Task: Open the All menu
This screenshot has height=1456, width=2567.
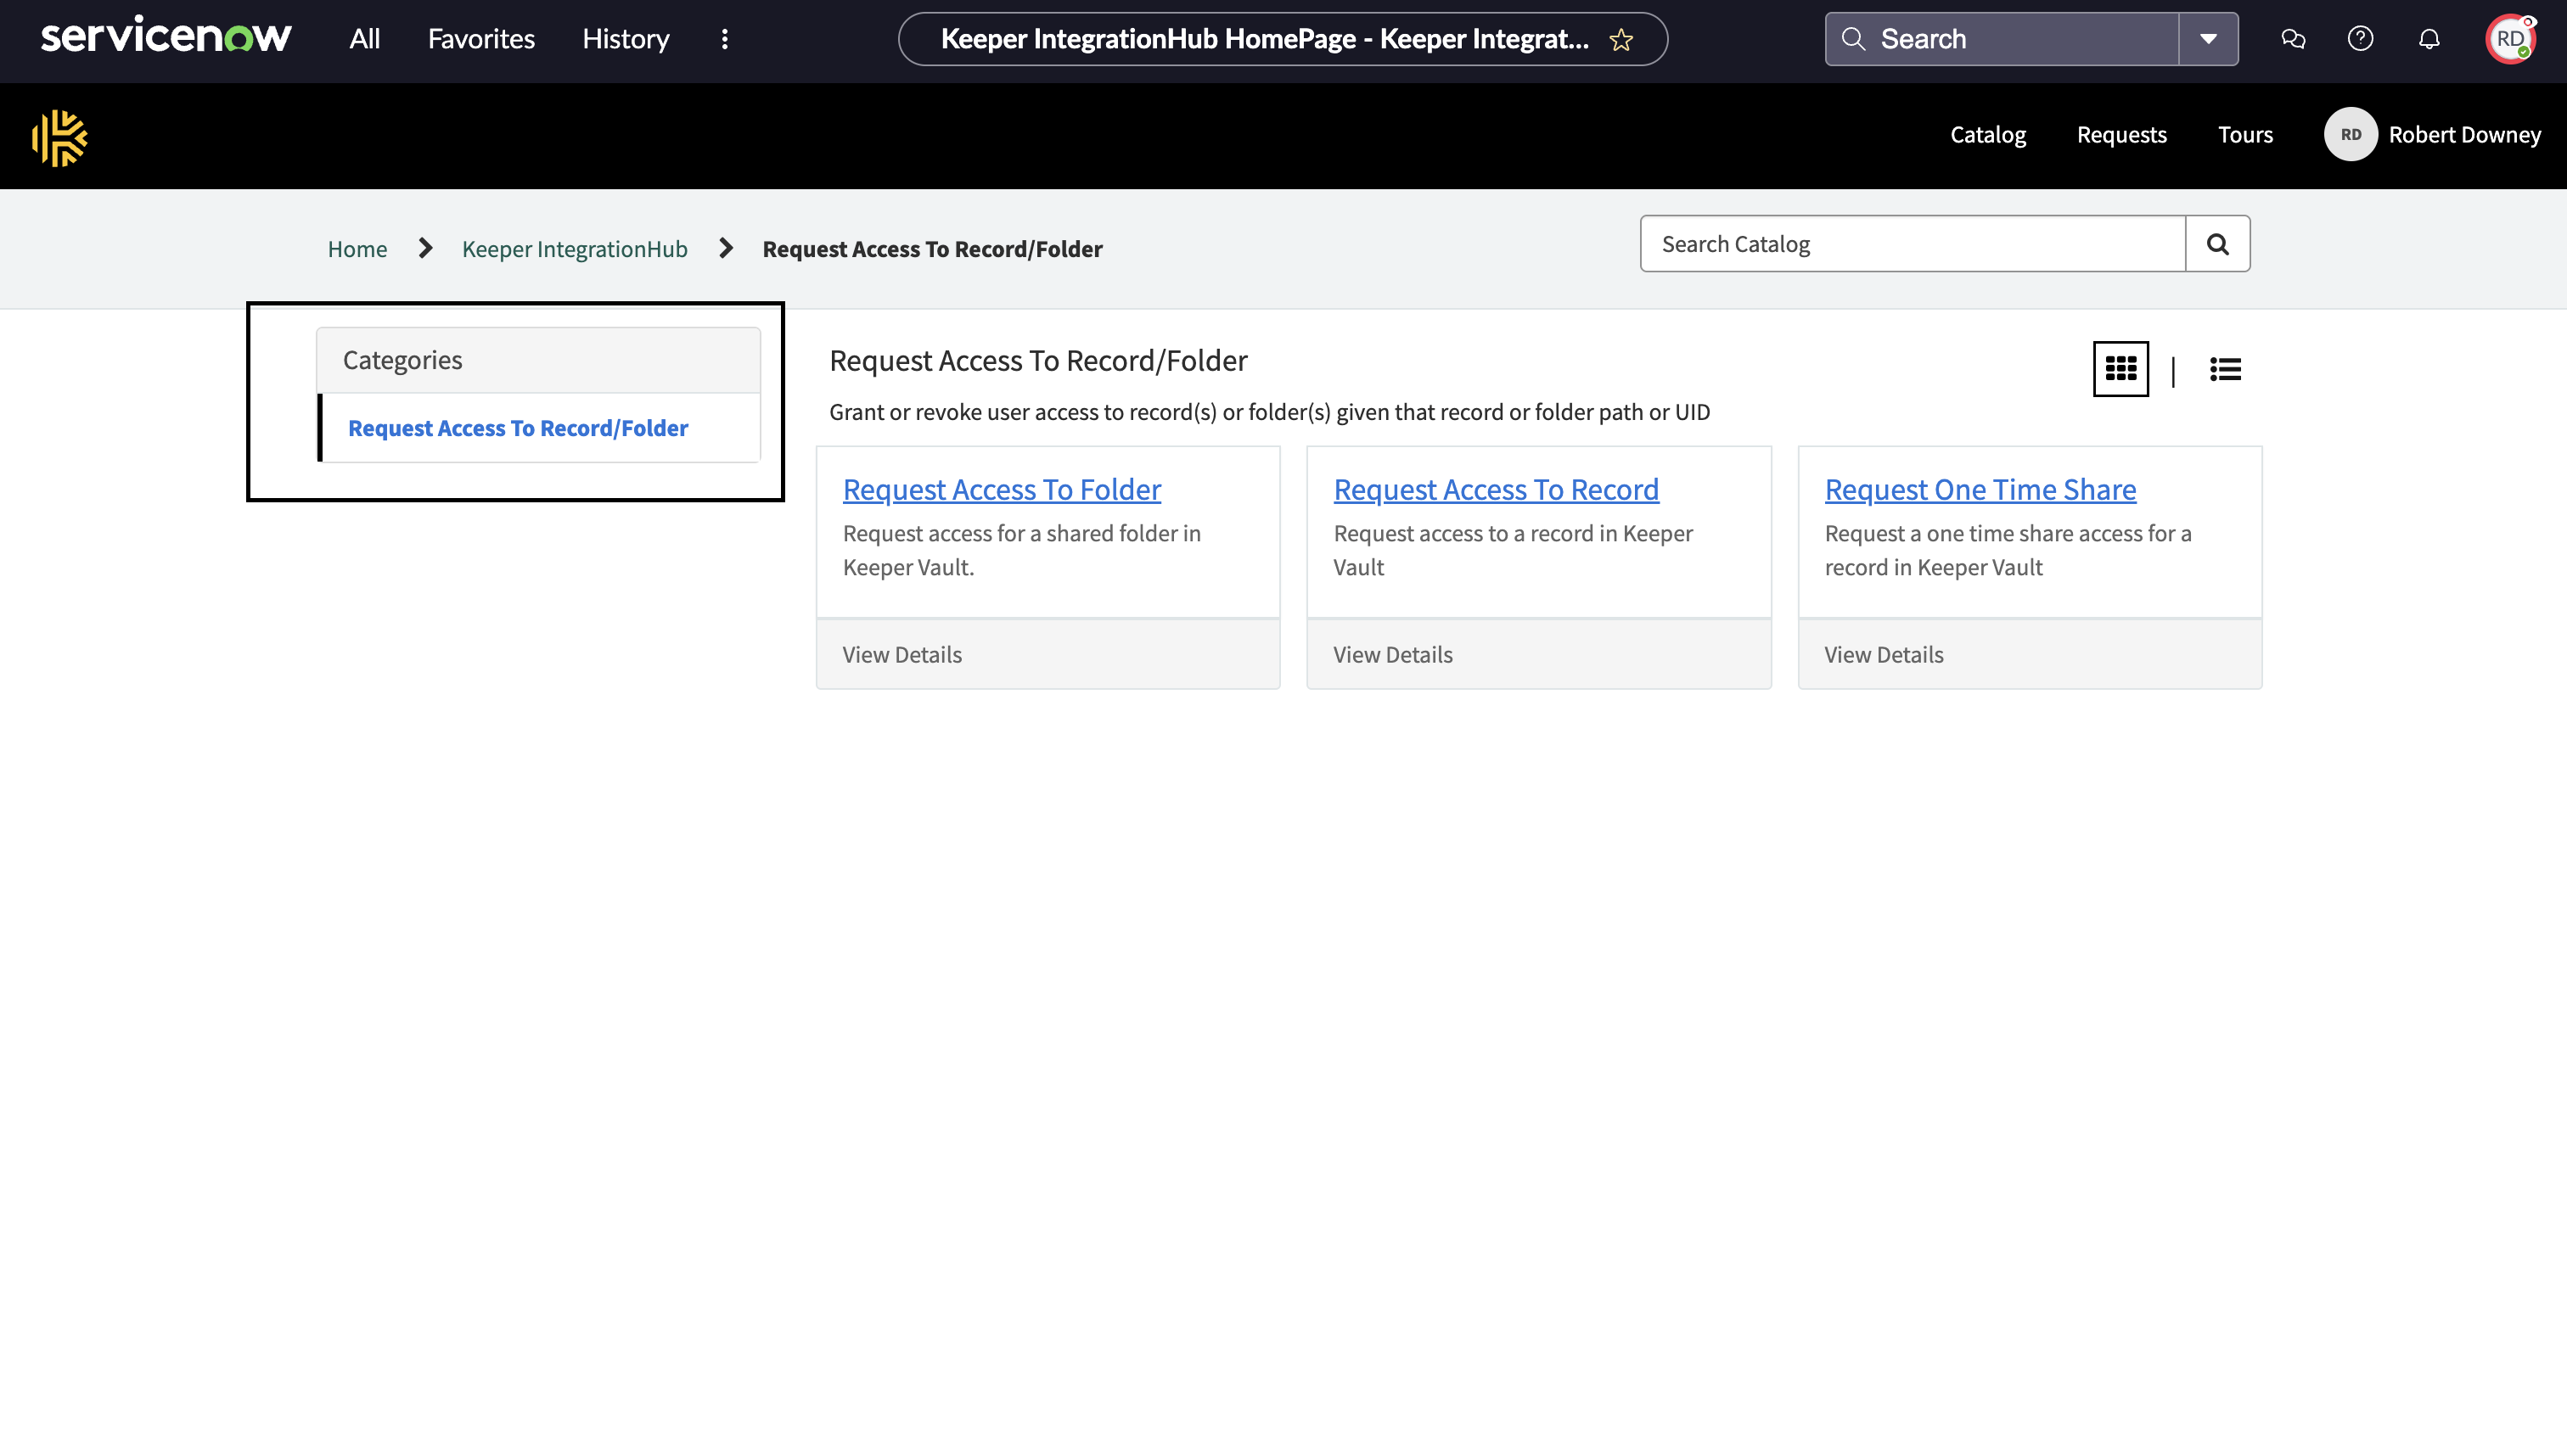Action: click(x=364, y=39)
